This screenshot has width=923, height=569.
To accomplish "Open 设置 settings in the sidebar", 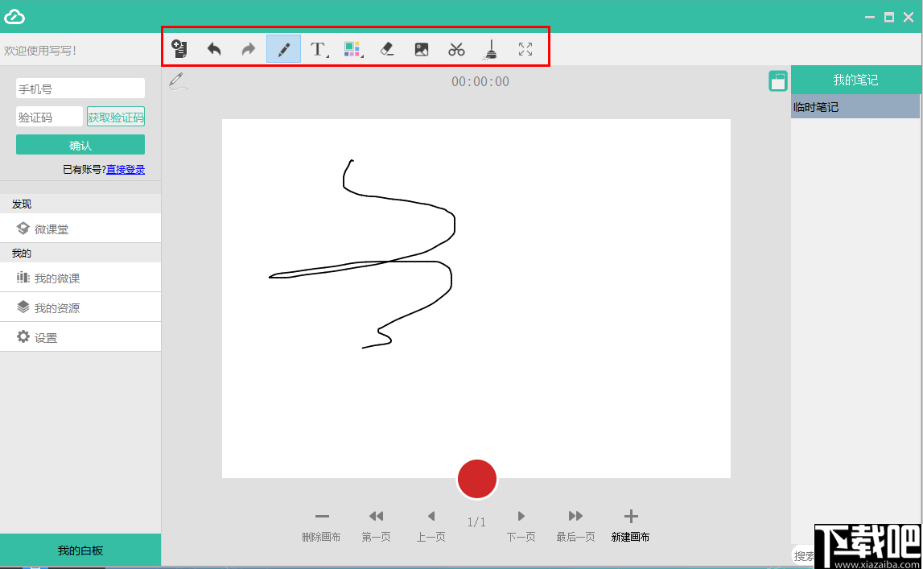I will (x=80, y=337).
